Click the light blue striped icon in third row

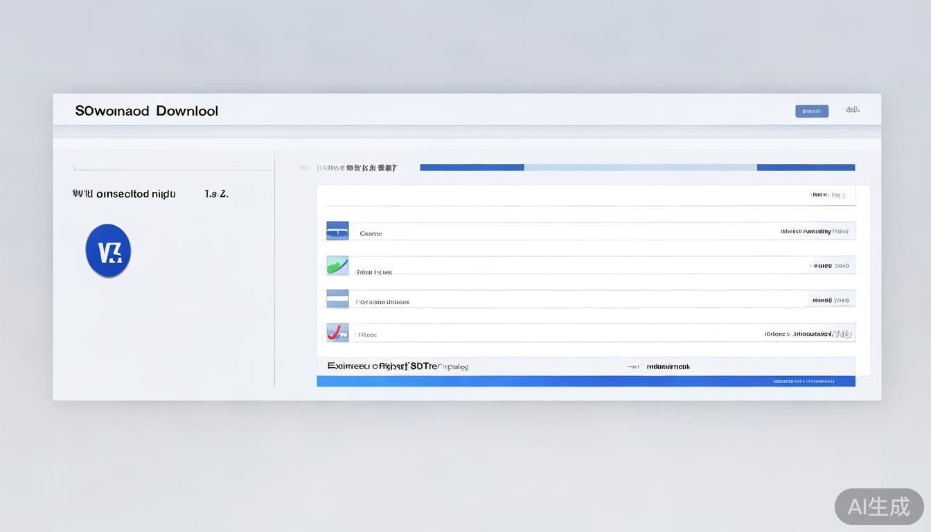[x=337, y=299]
